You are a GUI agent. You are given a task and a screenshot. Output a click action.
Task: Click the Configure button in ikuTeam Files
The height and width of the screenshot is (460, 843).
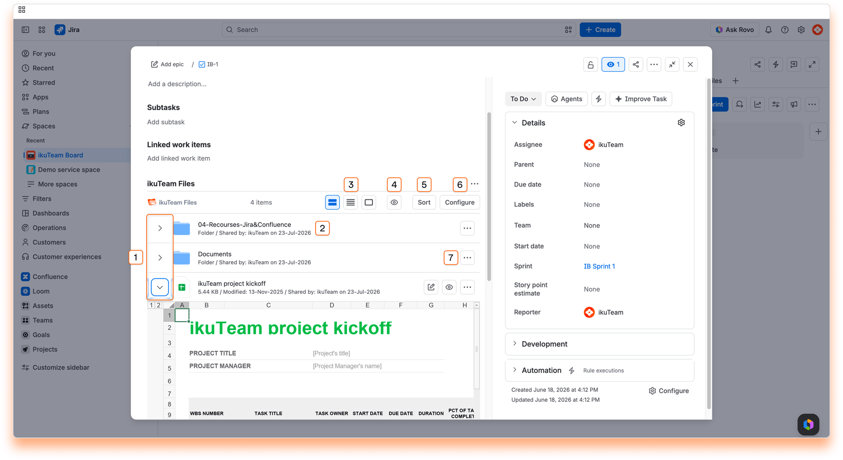(460, 202)
